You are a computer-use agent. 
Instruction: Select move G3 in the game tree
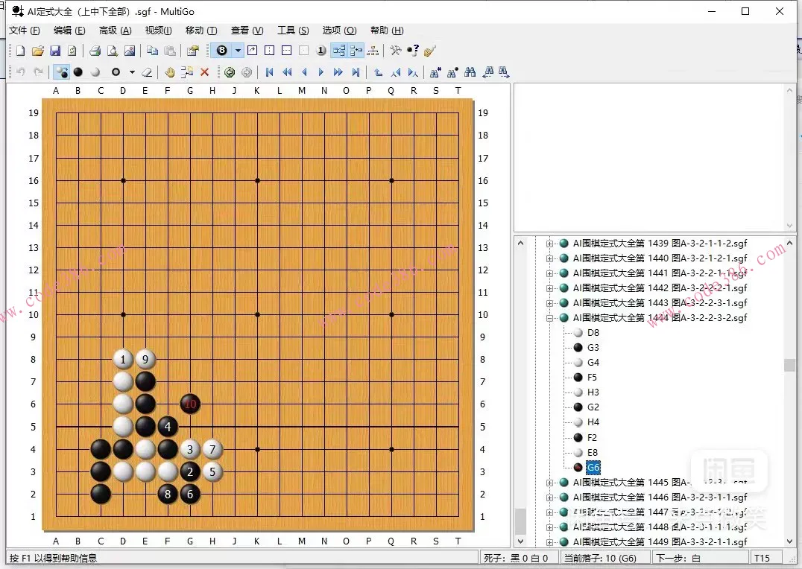point(593,348)
